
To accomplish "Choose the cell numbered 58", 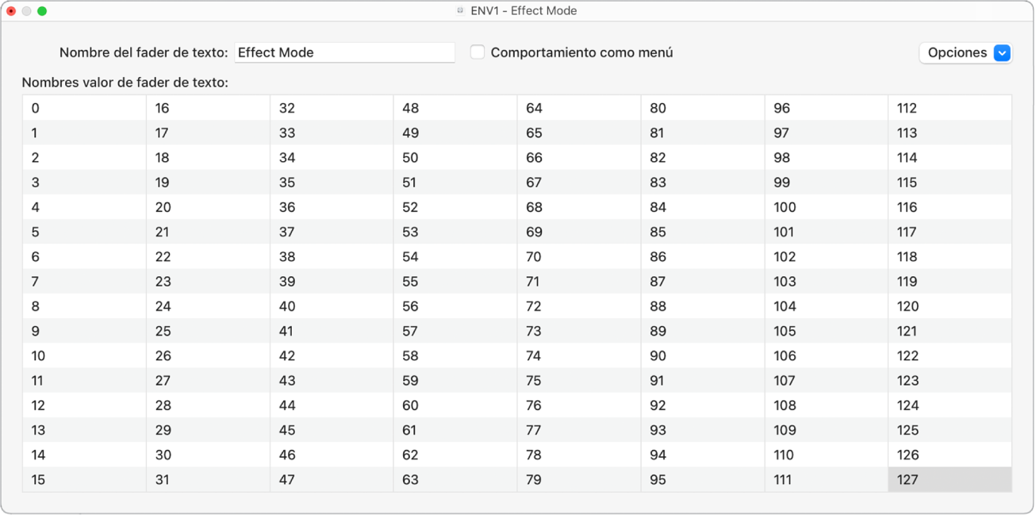I will (455, 356).
